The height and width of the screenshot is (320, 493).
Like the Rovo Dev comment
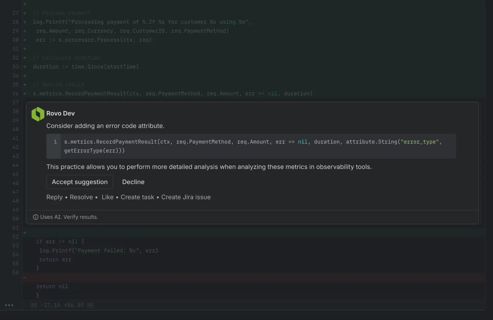pos(107,197)
